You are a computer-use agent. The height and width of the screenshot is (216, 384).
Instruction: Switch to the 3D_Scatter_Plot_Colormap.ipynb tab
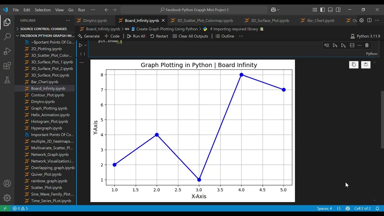tap(205, 20)
